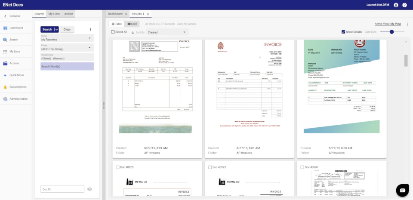The height and width of the screenshot is (200, 413).
Task: Select Doc 40606 checkbox
Action: 302,167
